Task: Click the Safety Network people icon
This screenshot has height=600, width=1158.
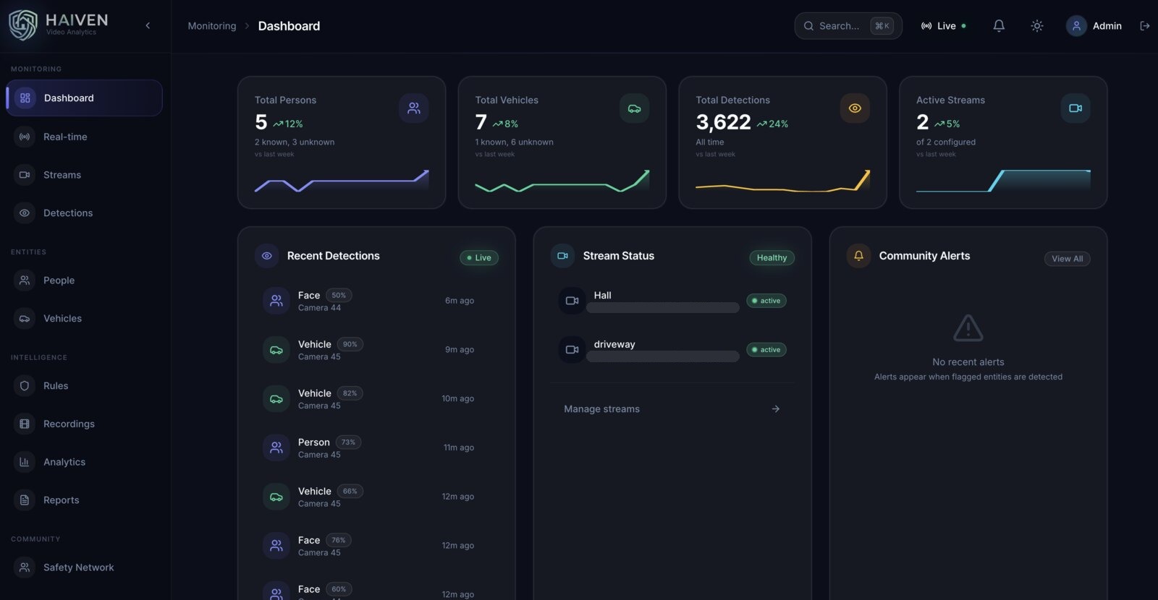Action: click(25, 567)
